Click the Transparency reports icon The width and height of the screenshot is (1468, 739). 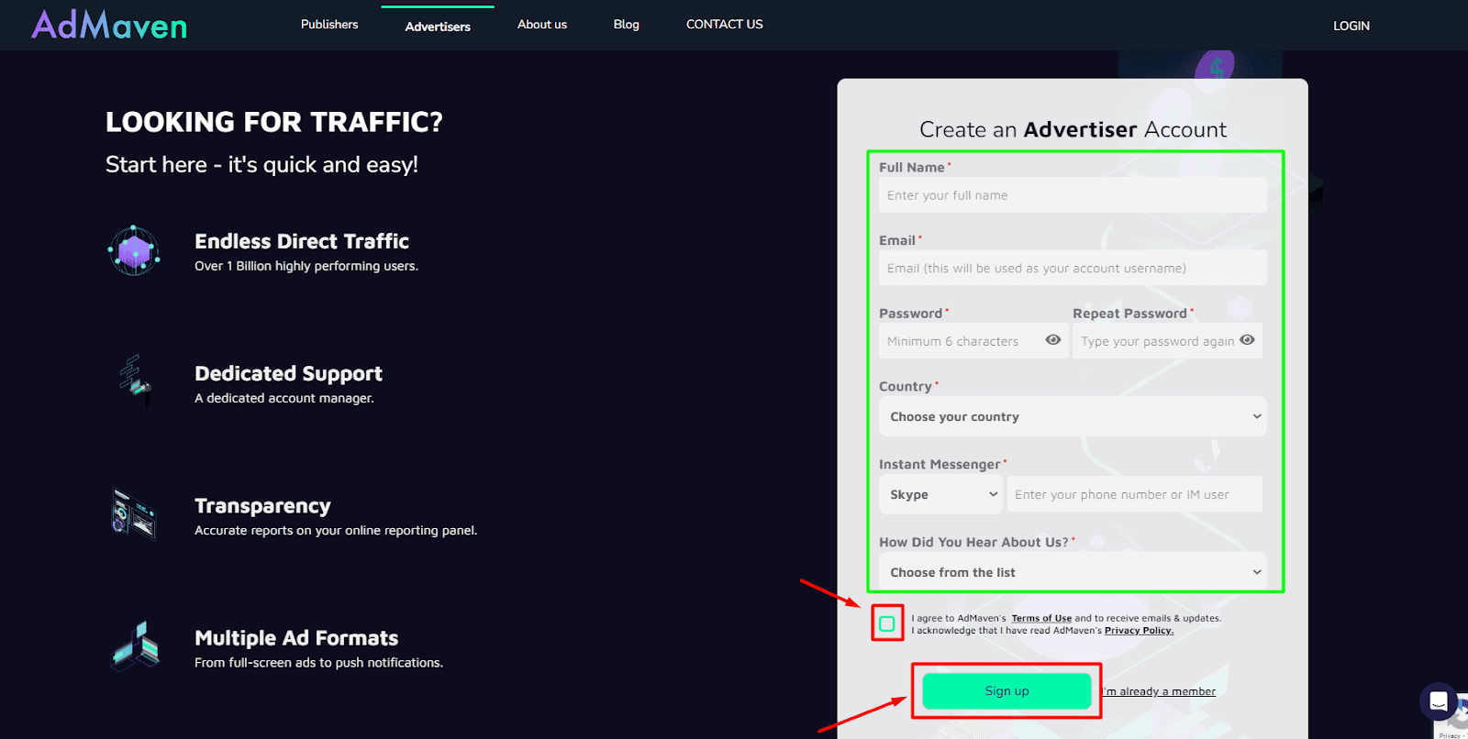coord(133,513)
